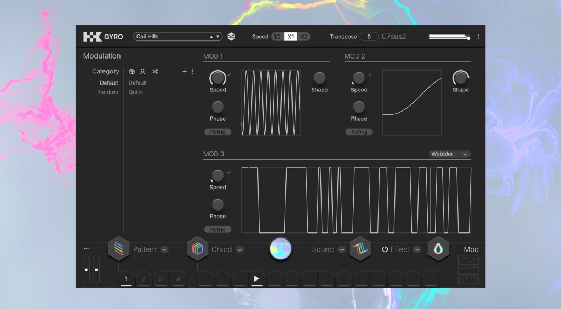Click the randomize dice icon beside preset name

232,37
